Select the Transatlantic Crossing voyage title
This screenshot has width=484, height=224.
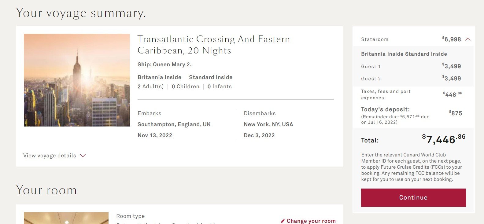point(214,45)
